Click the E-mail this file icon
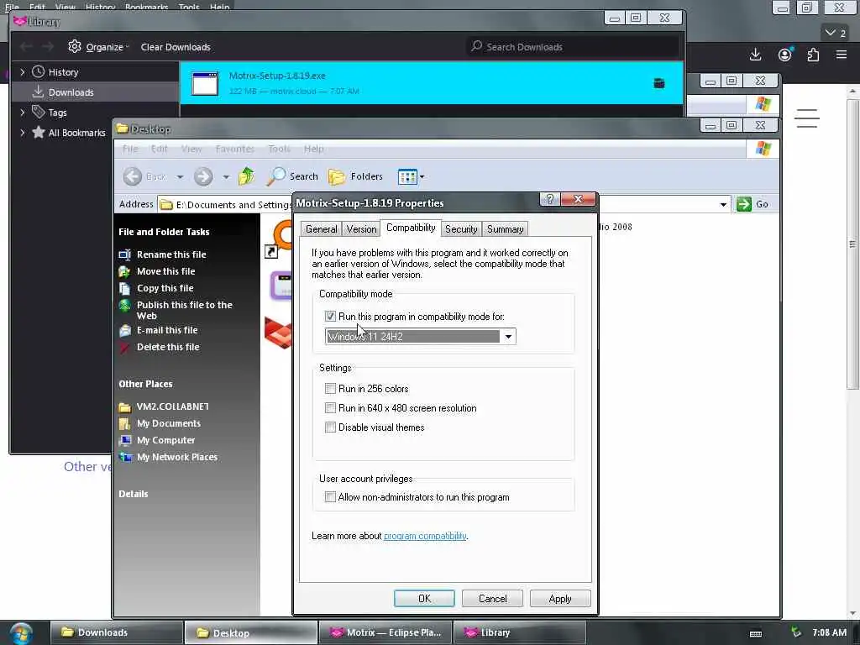 coord(124,330)
